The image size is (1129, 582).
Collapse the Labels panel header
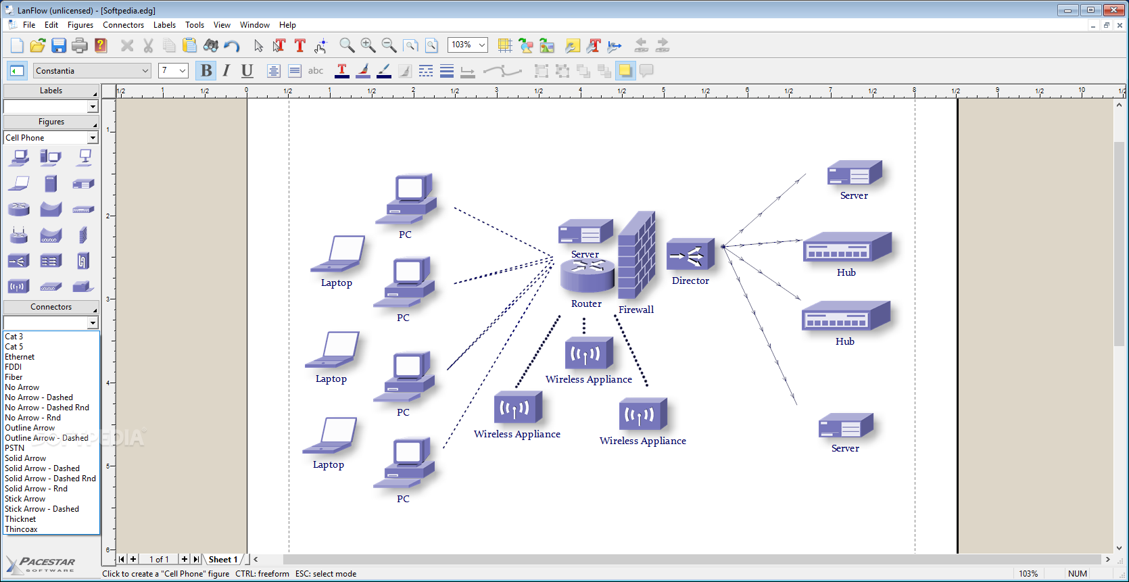coord(51,91)
